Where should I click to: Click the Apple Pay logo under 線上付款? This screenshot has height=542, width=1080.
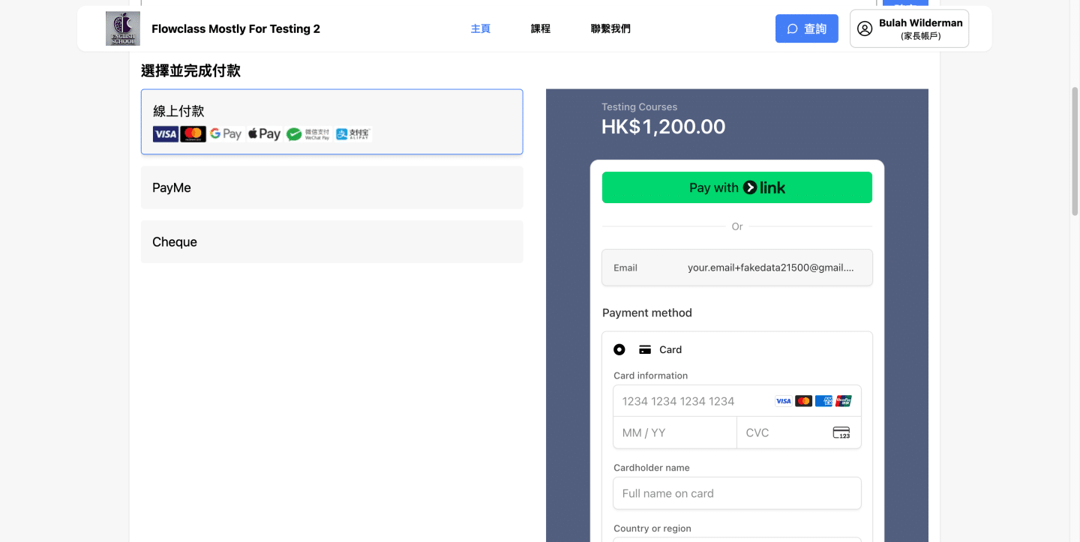pos(264,134)
